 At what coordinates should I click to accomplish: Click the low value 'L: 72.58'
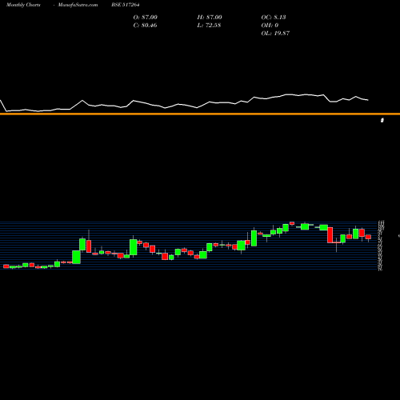(209, 26)
